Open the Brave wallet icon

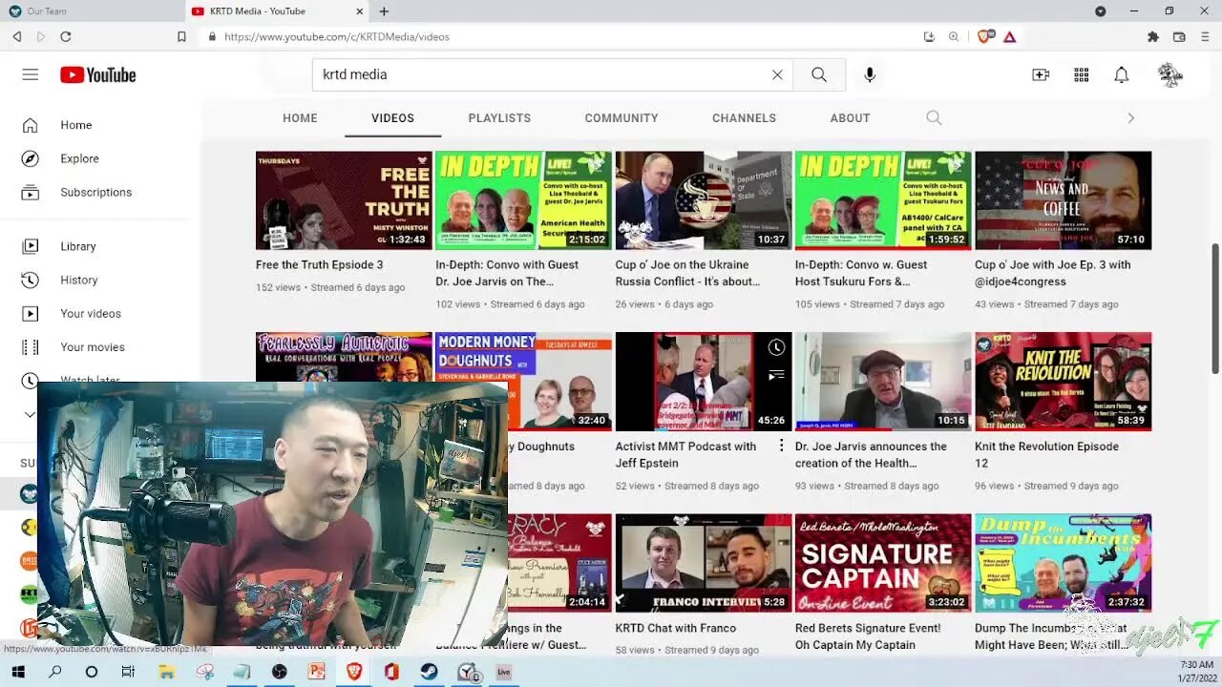coord(1179,36)
